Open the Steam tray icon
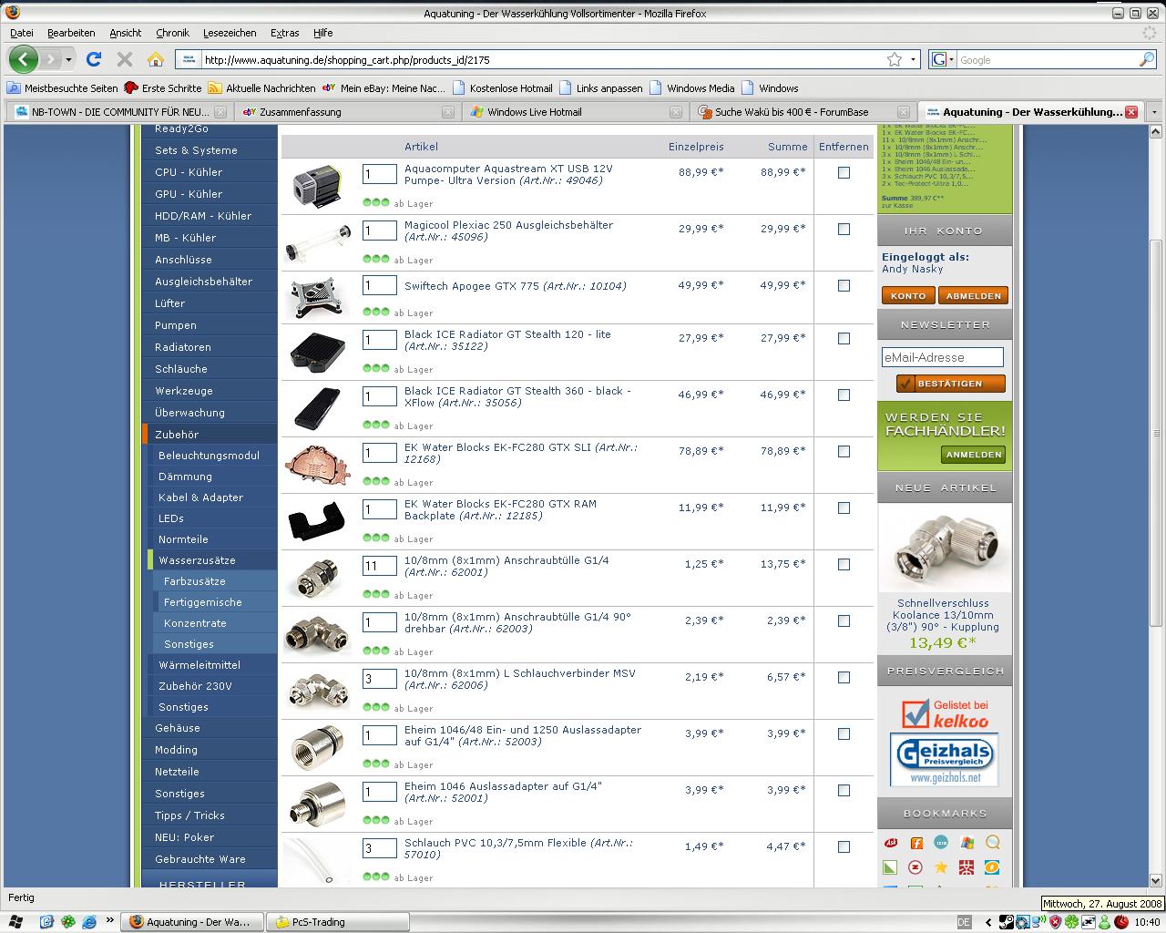Screen dimensions: 1166x933 pyautogui.click(x=1007, y=922)
